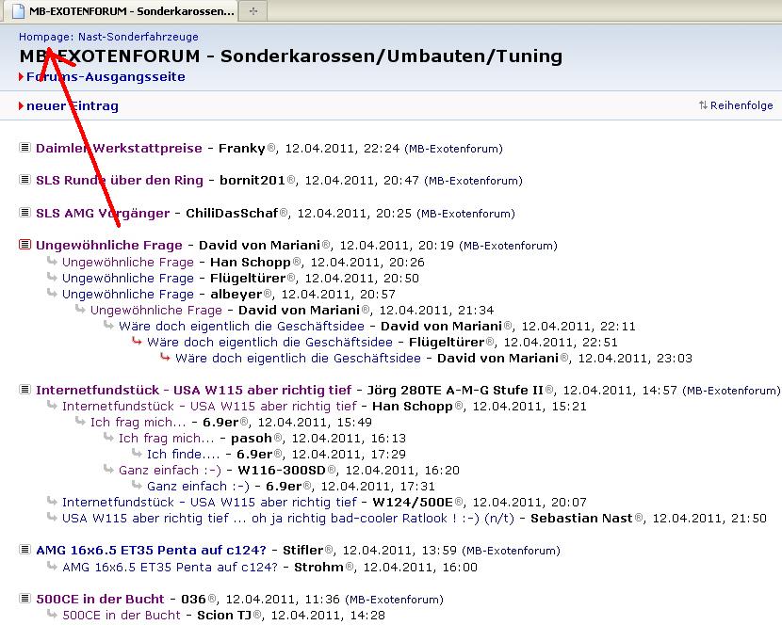The image size is (782, 625).
Task: Click thread icon beside AMG 16x6.5 ET35 Penta
Action: [25, 550]
